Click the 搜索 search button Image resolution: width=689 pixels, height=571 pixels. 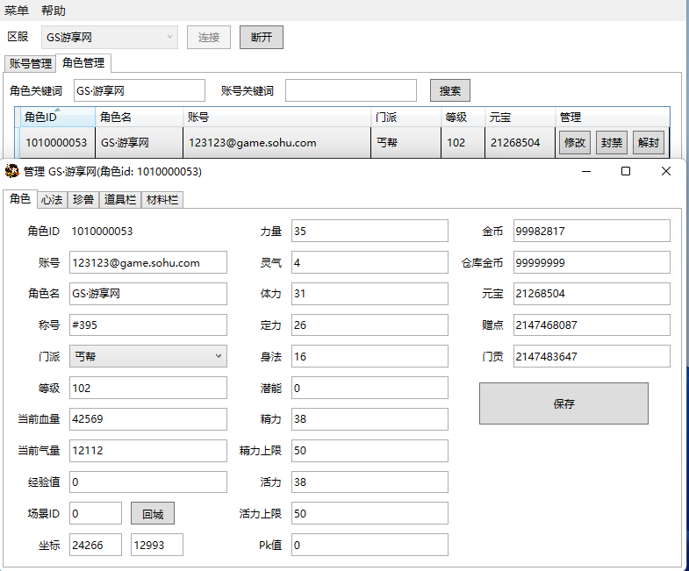[x=450, y=90]
